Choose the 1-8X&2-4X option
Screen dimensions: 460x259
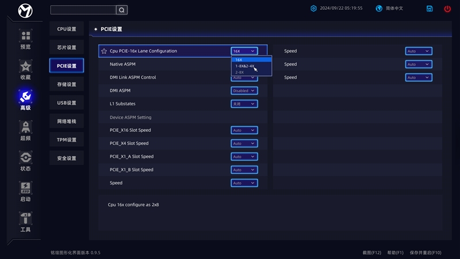[251, 66]
